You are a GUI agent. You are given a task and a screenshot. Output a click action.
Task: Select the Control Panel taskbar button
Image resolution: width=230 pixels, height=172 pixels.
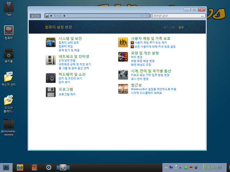pos(63,168)
